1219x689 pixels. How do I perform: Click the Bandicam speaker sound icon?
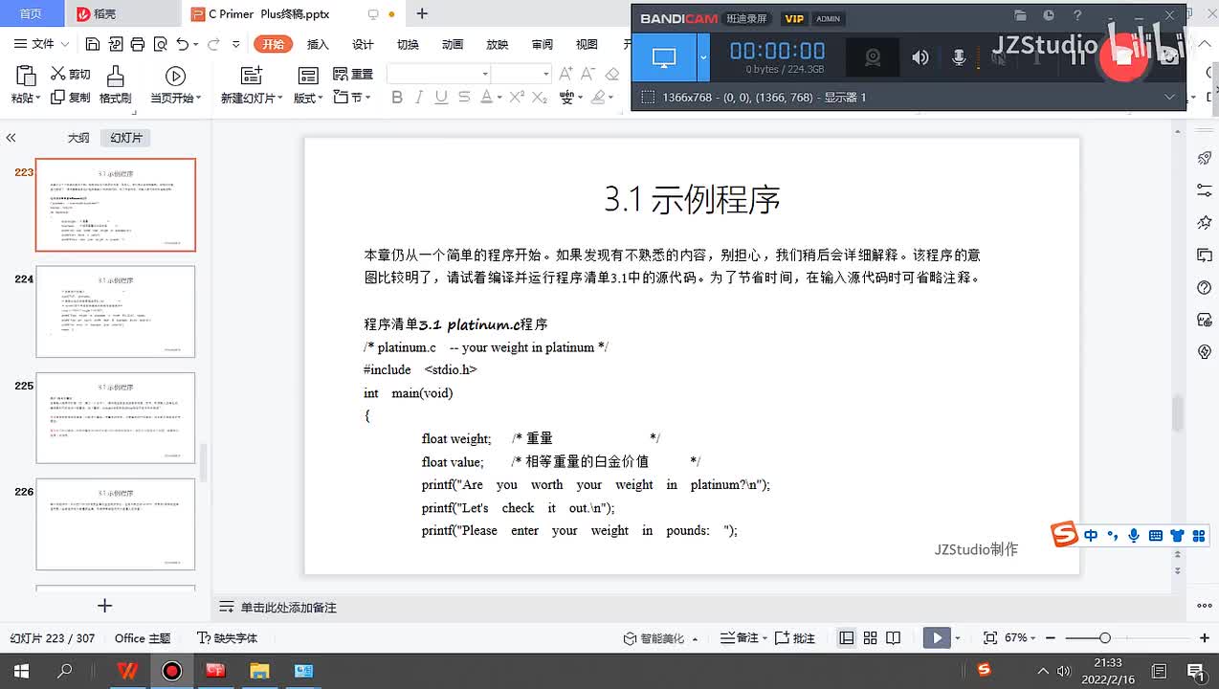pyautogui.click(x=920, y=57)
